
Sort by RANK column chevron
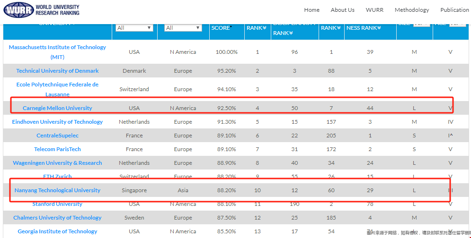[265, 28]
